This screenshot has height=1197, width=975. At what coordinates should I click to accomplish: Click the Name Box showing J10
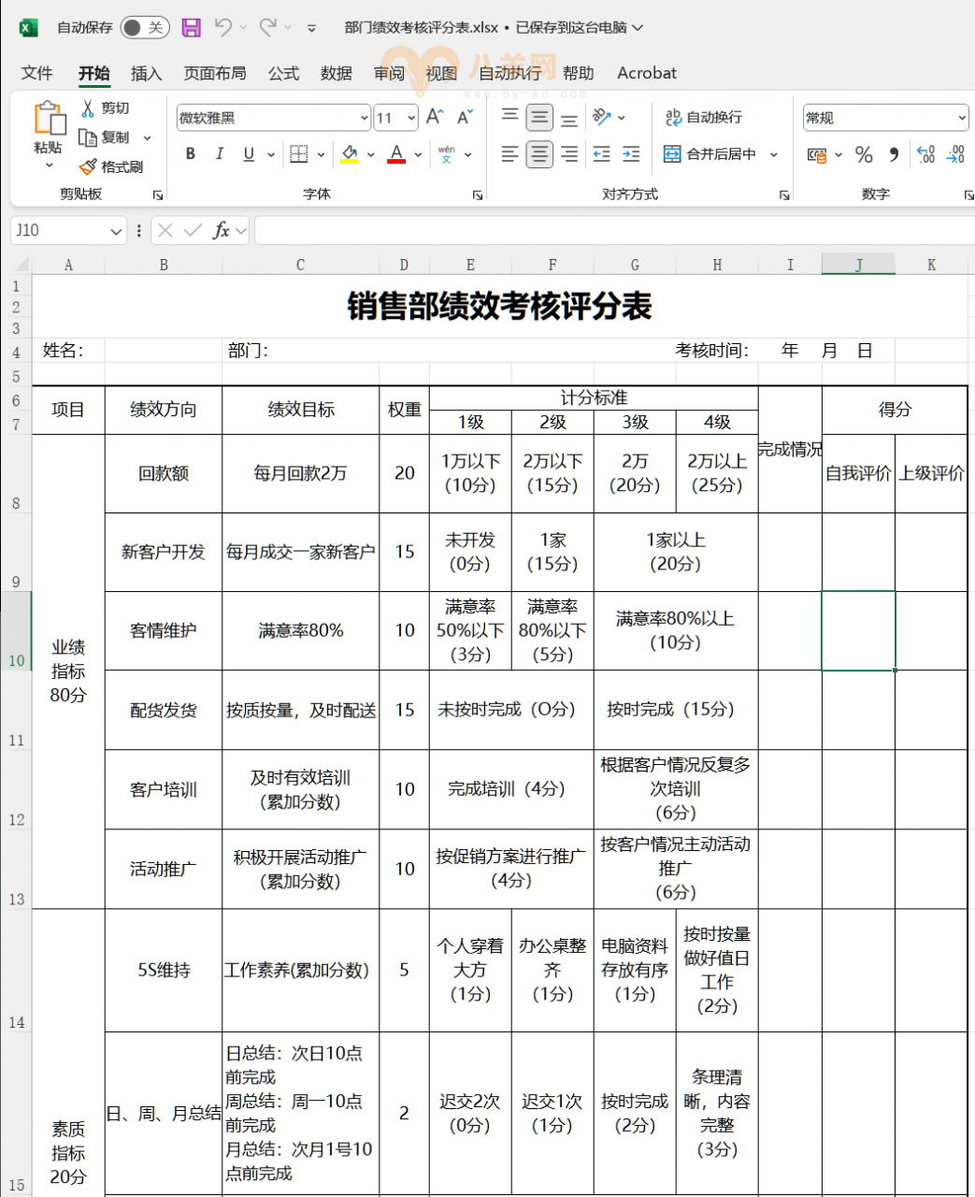pyautogui.click(x=68, y=230)
